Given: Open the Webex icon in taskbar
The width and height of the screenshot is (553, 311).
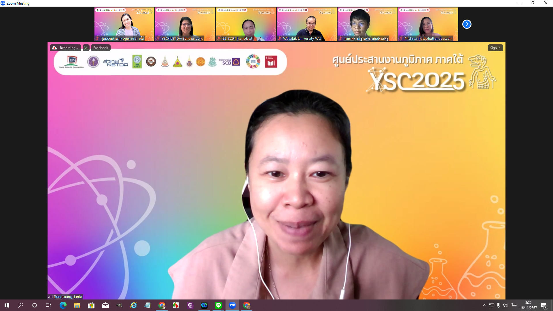Looking at the screenshot, I should tap(204, 305).
